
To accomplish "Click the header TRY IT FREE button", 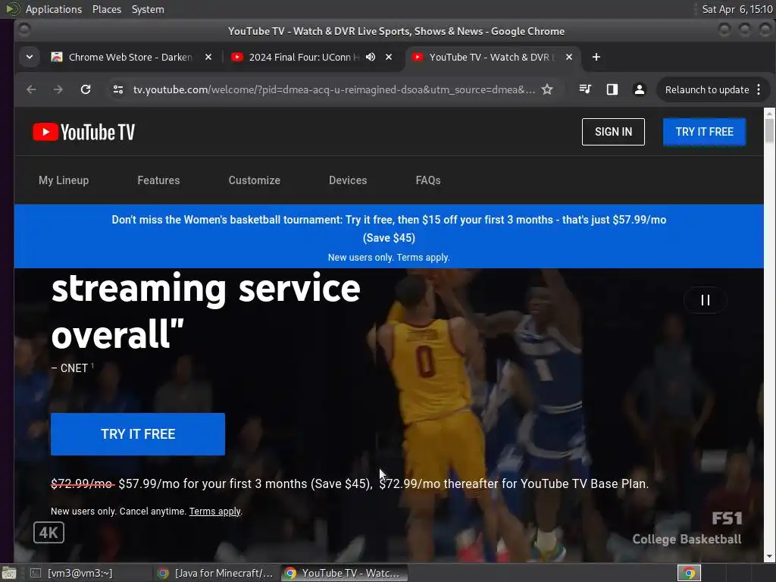I will click(704, 132).
